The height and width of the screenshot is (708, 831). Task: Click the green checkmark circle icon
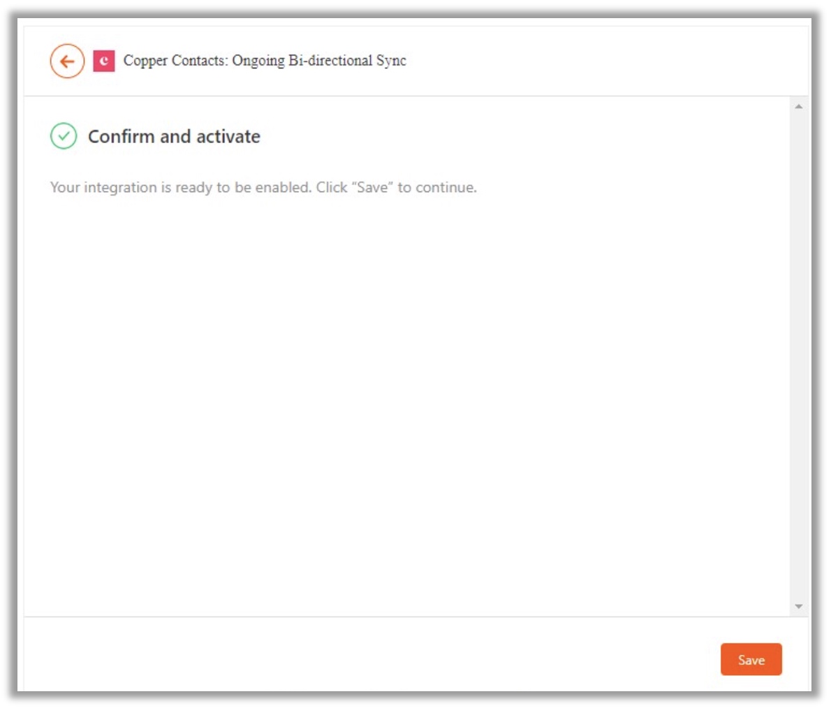(64, 136)
